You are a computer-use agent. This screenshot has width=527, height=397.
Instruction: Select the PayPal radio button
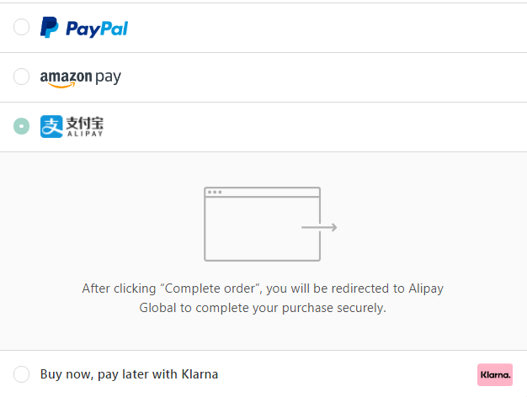(22, 28)
